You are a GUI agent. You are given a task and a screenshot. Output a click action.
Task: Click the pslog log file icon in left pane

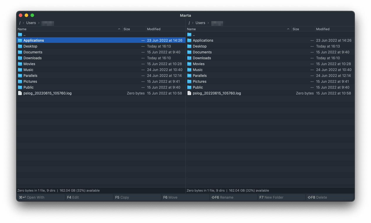pos(20,93)
